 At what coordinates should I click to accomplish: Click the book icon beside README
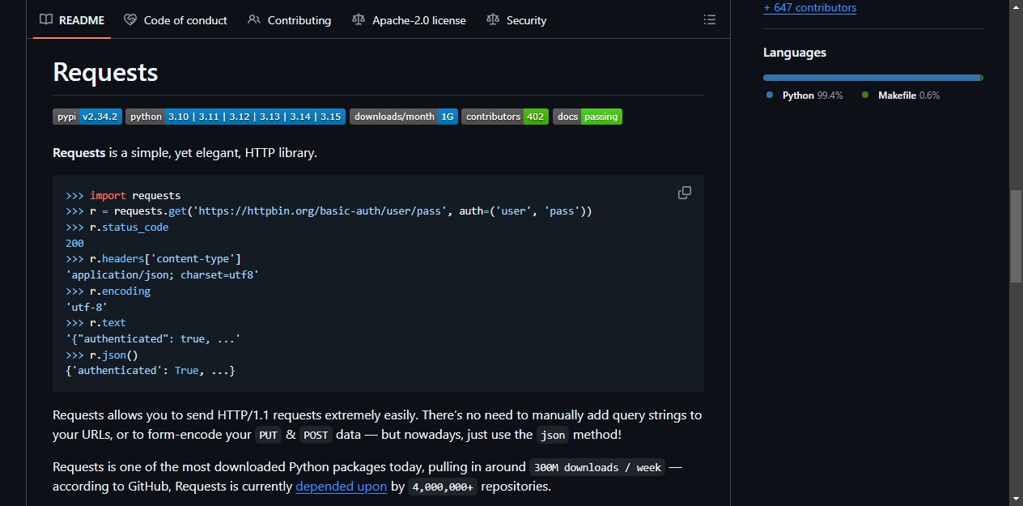pos(46,19)
